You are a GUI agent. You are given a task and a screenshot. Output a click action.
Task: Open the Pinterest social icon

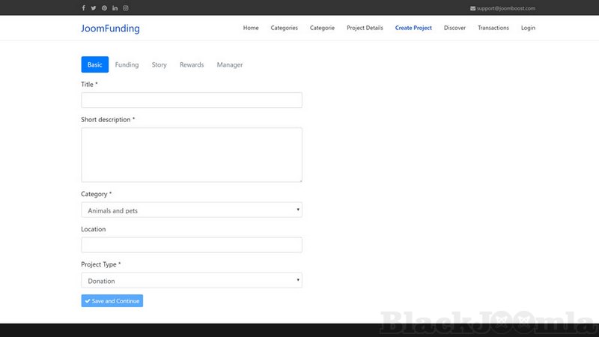(x=104, y=8)
